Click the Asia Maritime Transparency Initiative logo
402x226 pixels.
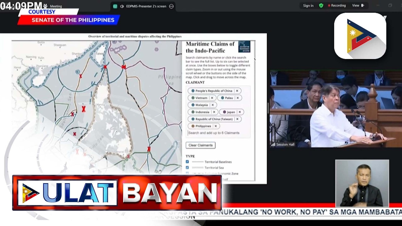click(x=244, y=46)
